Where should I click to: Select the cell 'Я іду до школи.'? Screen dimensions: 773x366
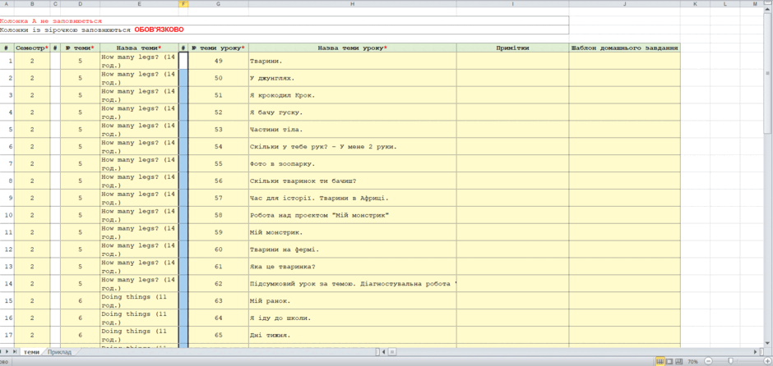[x=352, y=318]
